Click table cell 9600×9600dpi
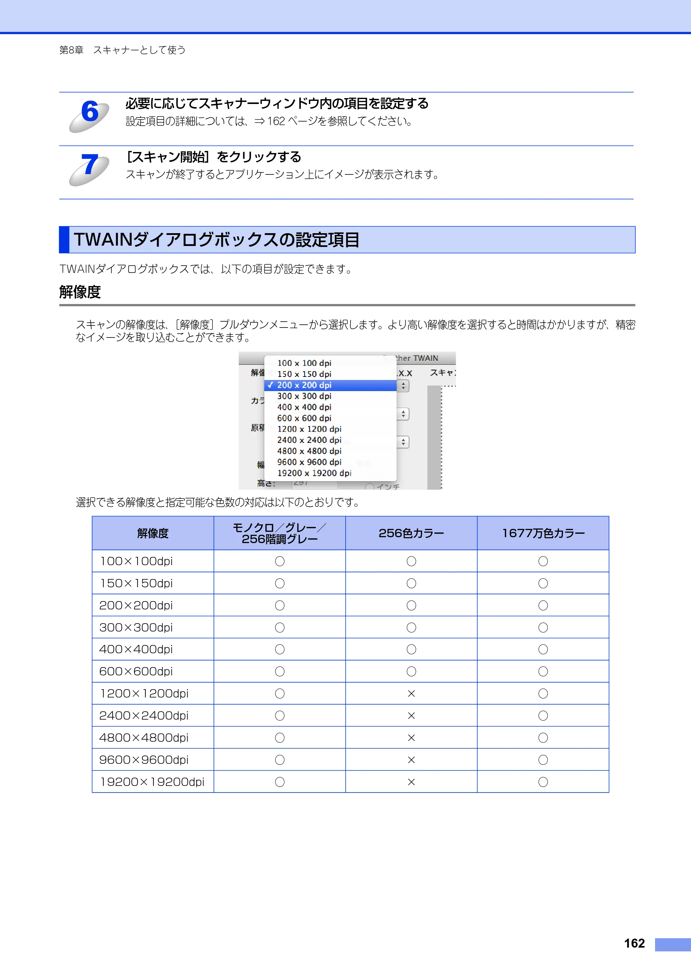 [153, 760]
